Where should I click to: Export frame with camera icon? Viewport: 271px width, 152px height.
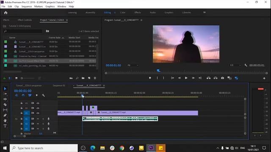[x=223, y=78]
